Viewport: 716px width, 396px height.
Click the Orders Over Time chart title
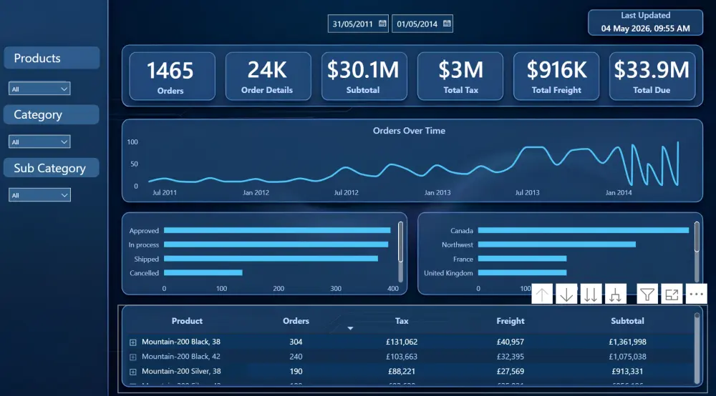pos(409,131)
